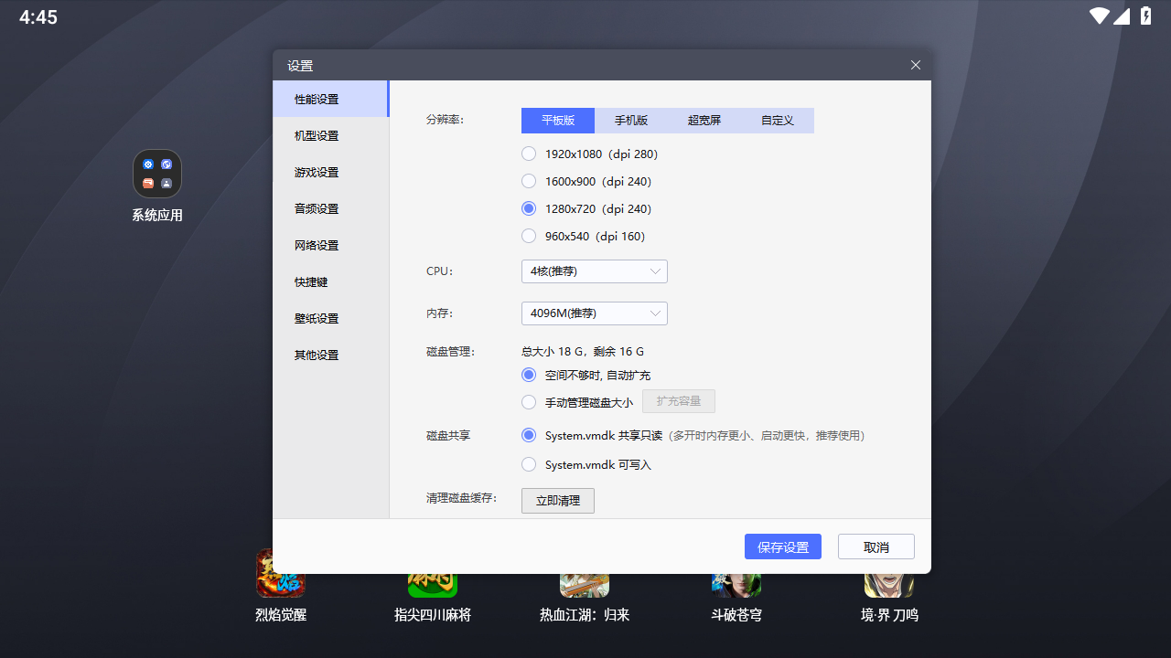Image resolution: width=1171 pixels, height=658 pixels.
Task: Expand the CPU cores dropdown
Action: tap(594, 271)
